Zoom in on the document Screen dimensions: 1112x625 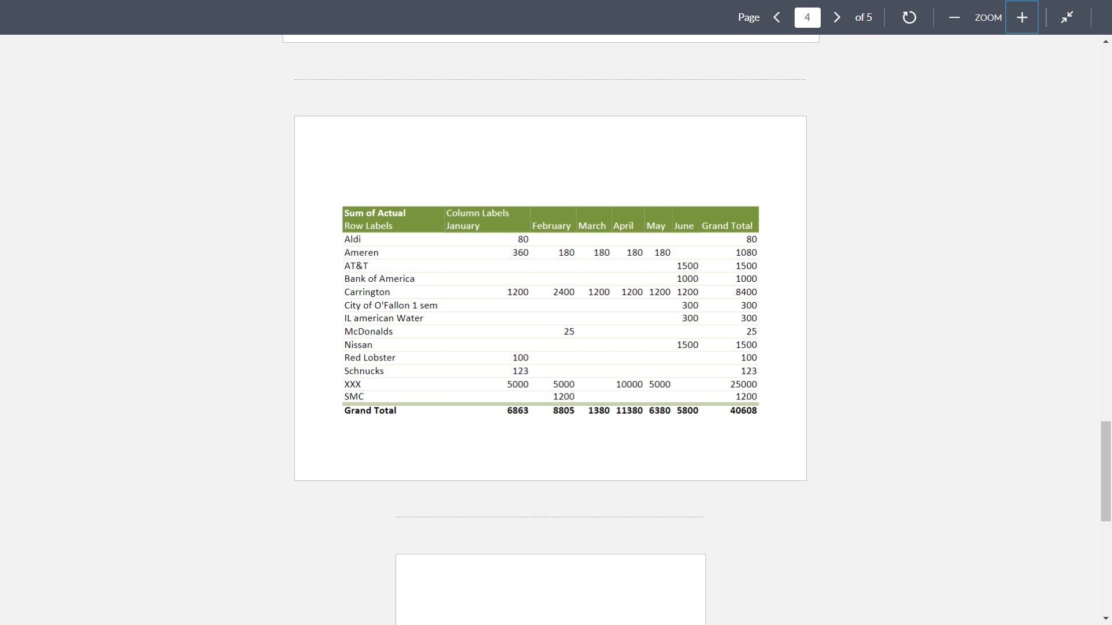[x=1021, y=17]
